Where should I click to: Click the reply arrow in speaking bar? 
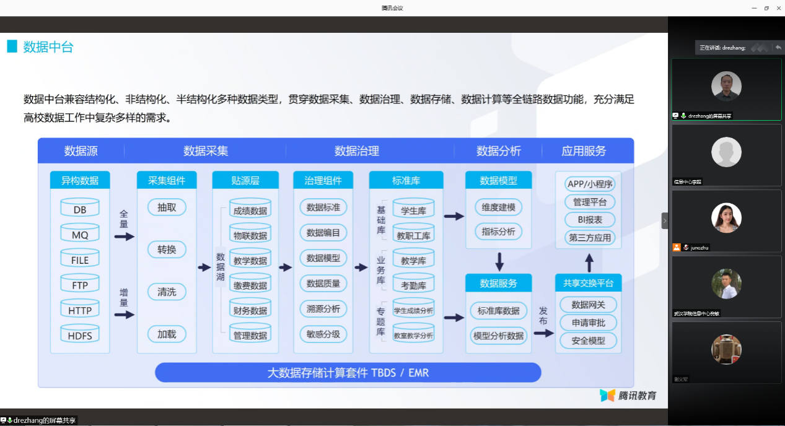[778, 48]
